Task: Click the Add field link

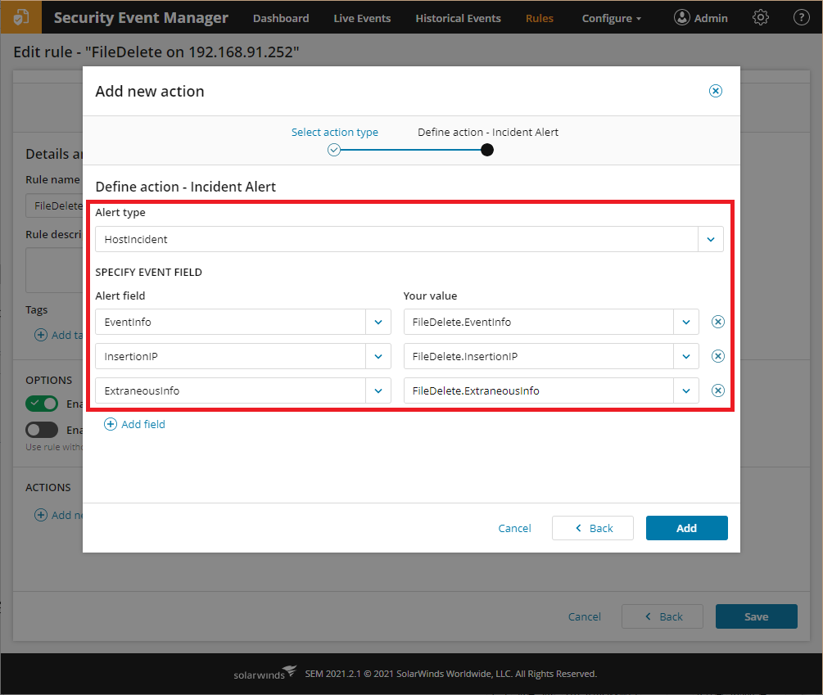Action: [143, 424]
